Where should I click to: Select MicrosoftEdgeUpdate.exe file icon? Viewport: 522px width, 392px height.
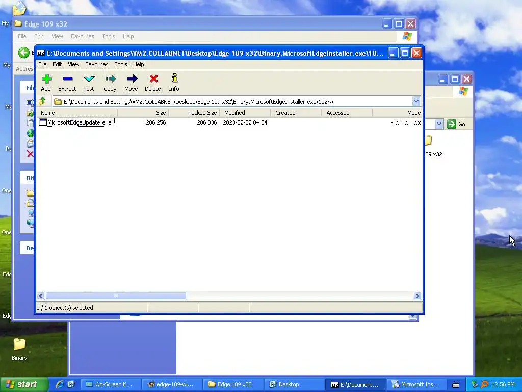click(43, 122)
